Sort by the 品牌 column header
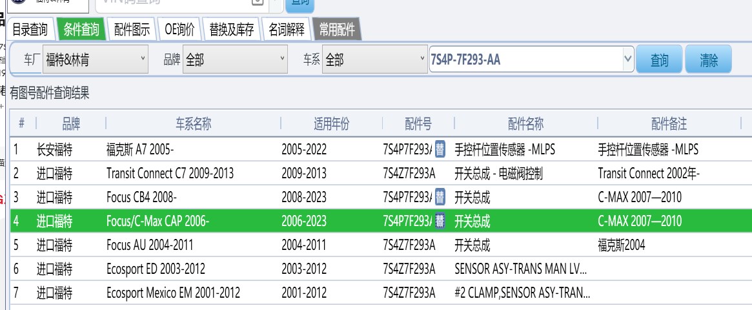The height and width of the screenshot is (310, 752). (71, 124)
